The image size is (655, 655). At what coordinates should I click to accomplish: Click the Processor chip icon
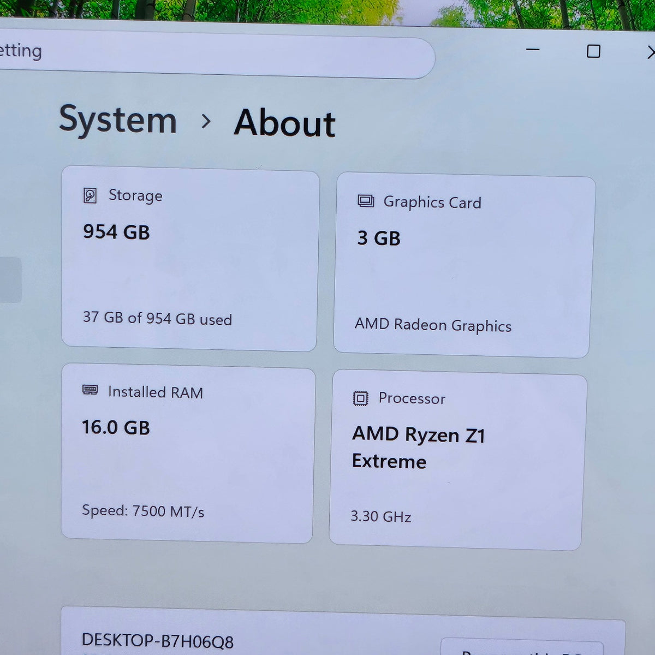[361, 398]
